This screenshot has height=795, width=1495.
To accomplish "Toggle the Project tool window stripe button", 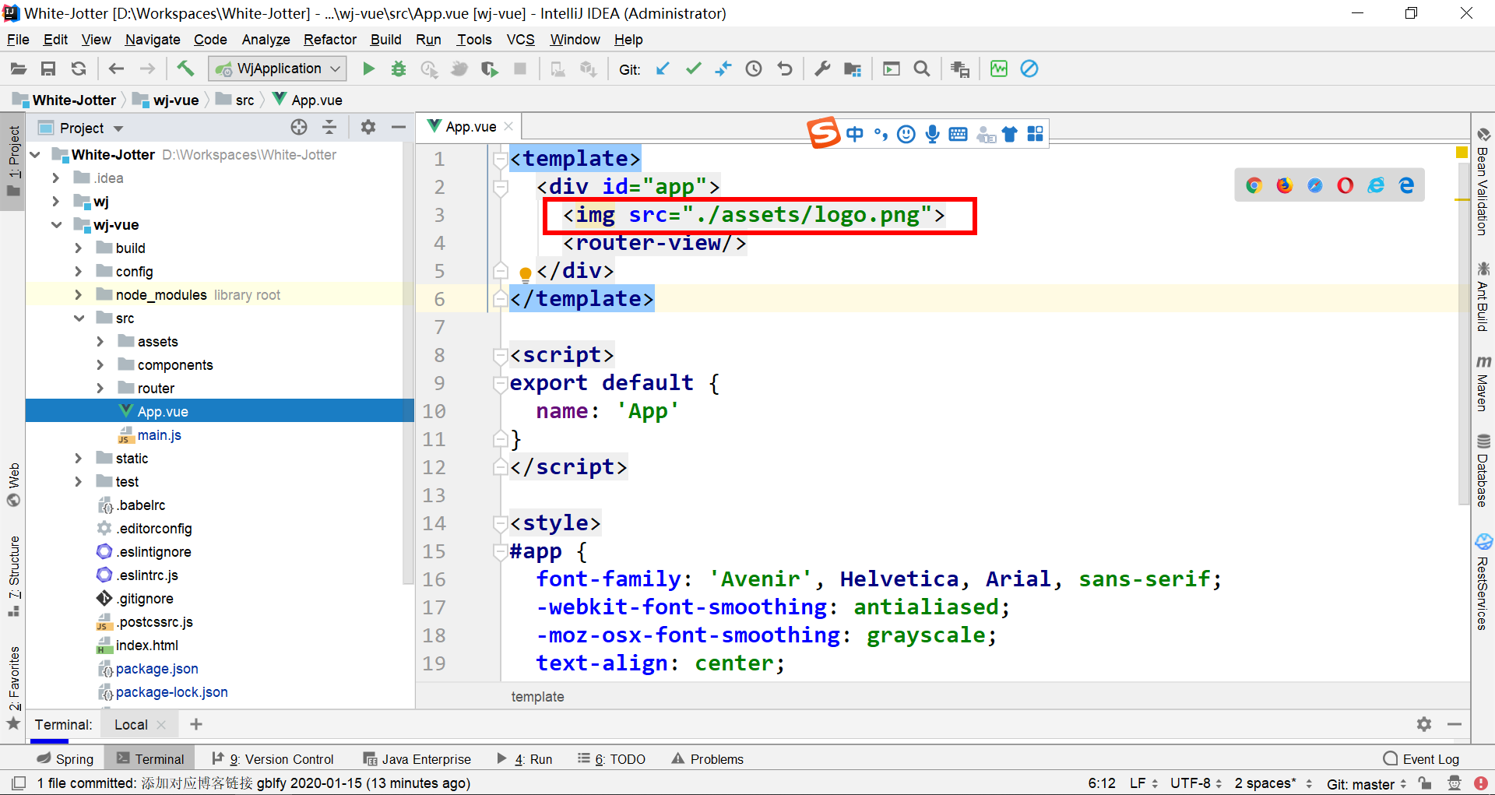I will point(13,162).
